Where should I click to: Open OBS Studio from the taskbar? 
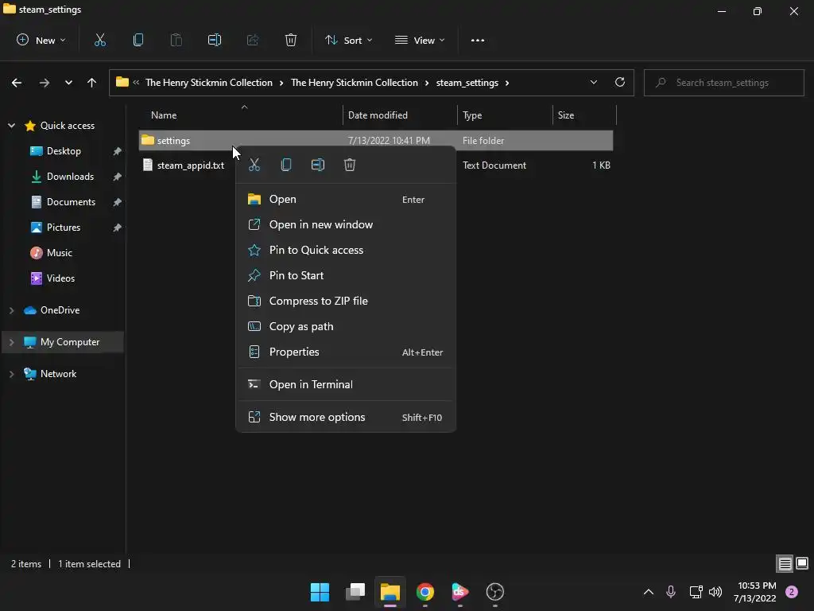[495, 592]
